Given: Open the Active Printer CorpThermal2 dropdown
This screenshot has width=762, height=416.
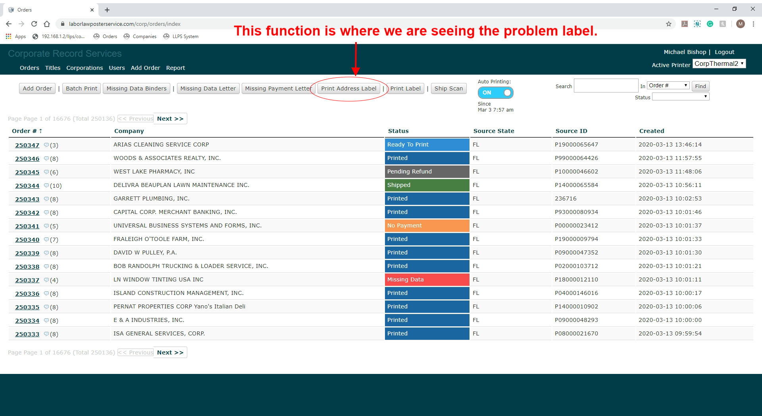Looking at the screenshot, I should pyautogui.click(x=719, y=64).
